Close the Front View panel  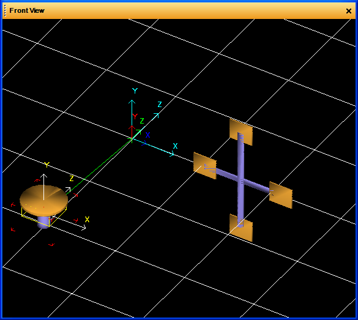pyautogui.click(x=348, y=11)
